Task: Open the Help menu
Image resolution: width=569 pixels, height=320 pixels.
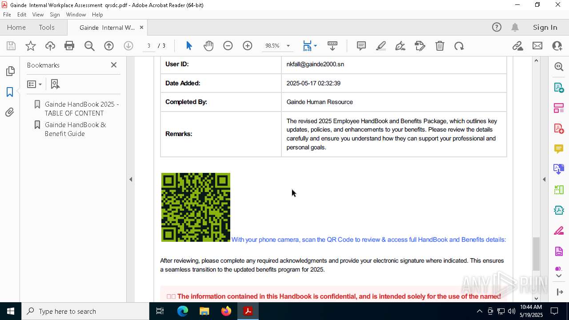Action: (97, 15)
